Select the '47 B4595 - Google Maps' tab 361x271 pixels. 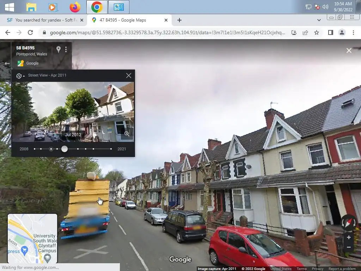(129, 20)
